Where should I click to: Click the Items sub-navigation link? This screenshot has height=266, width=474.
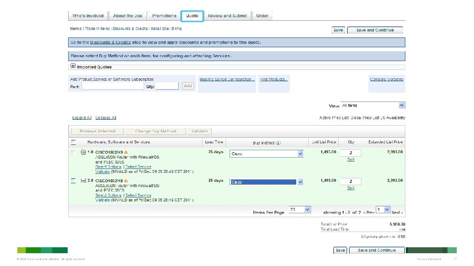click(x=76, y=29)
